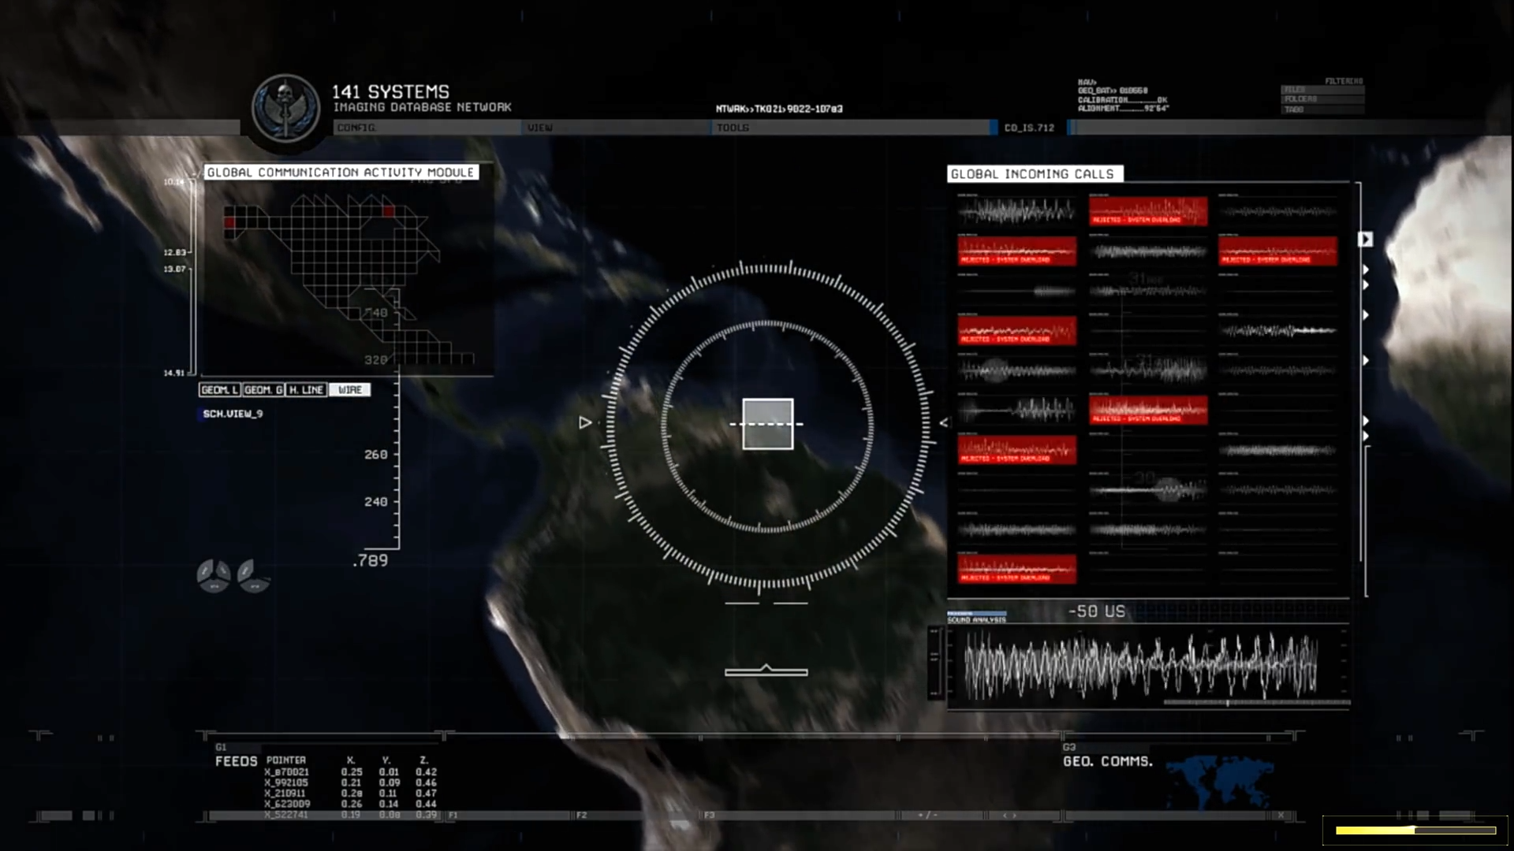
Task: Open the TOOLS menu
Action: pyautogui.click(x=733, y=128)
